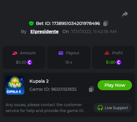Viewport: 137px width, 122px height.
Task: Click the bet date and time text
Action: pos(94,32)
